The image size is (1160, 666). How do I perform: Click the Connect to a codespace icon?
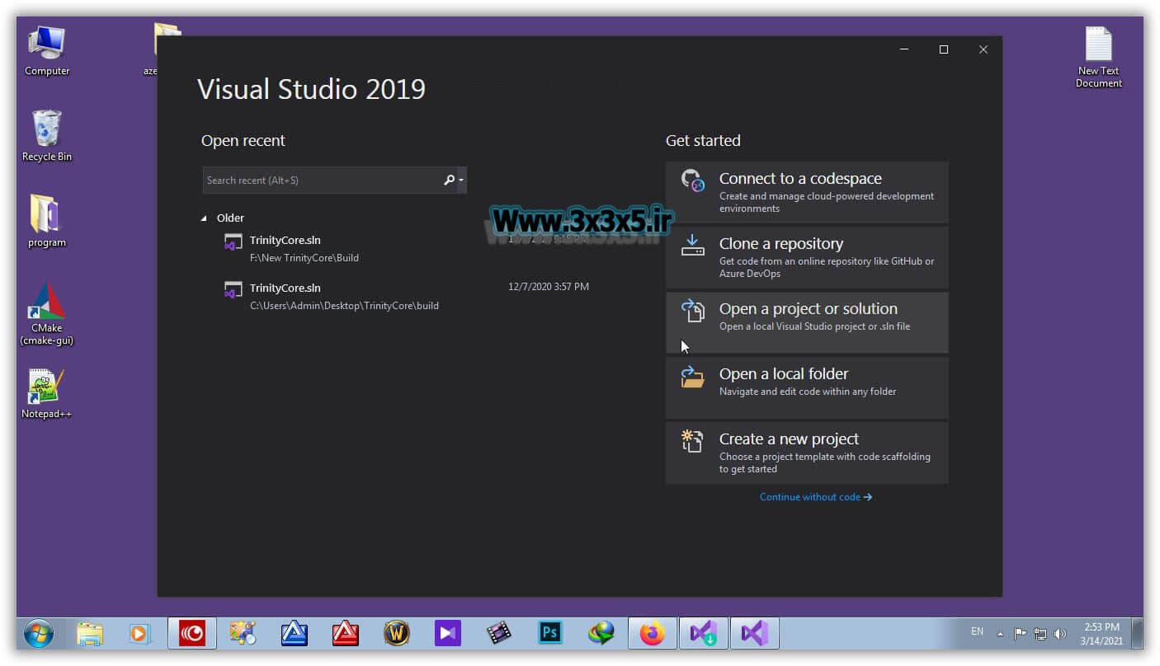pyautogui.click(x=692, y=180)
